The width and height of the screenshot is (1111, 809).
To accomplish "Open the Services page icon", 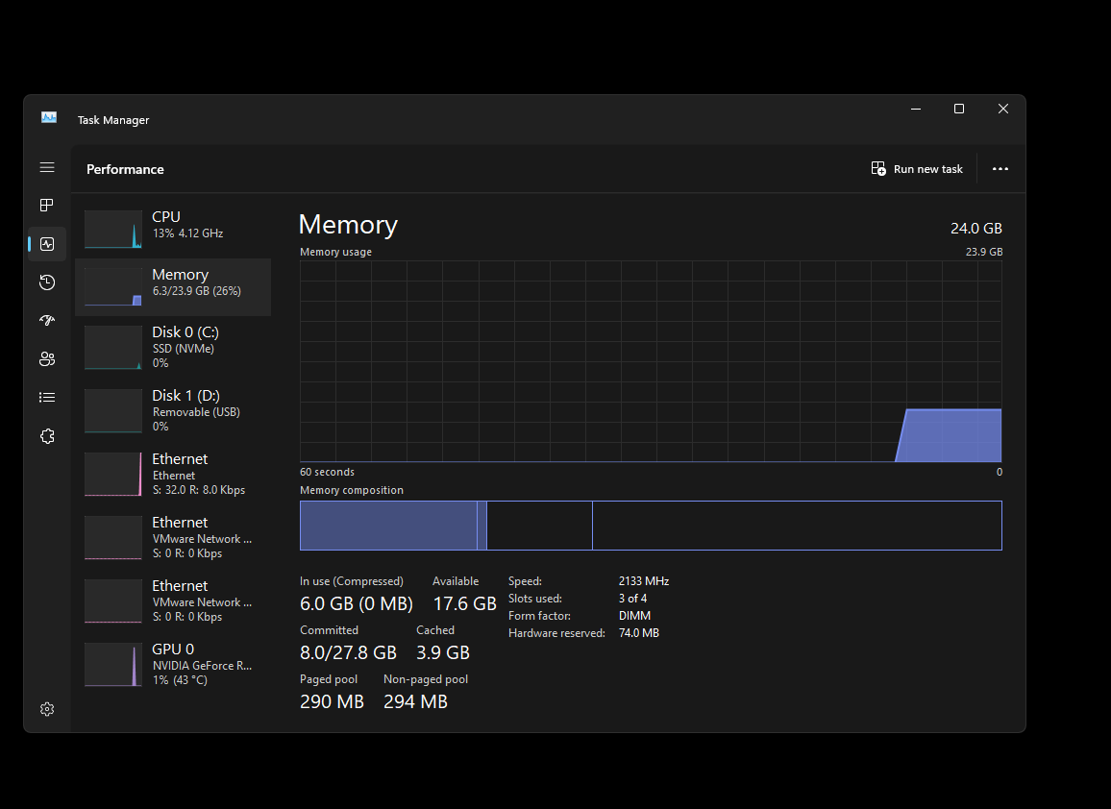I will (x=47, y=436).
